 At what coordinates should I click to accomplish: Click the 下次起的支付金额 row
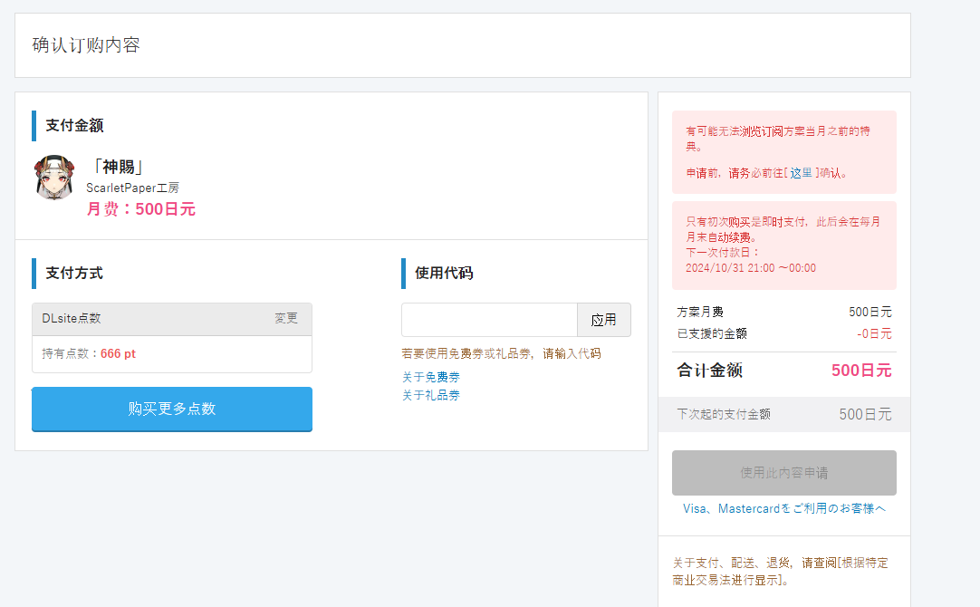coord(783,414)
